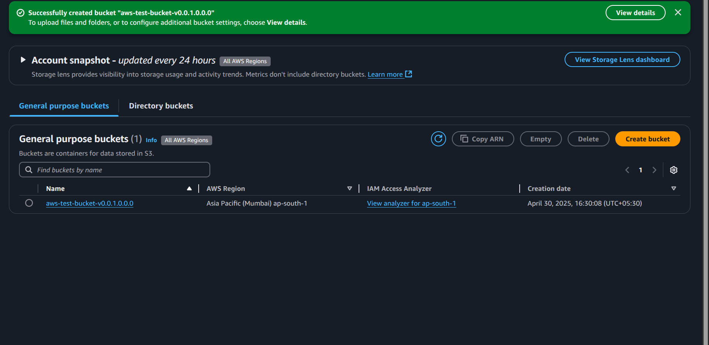Screen dimensions: 709x345
Task: Click the Delete button
Action: point(588,139)
